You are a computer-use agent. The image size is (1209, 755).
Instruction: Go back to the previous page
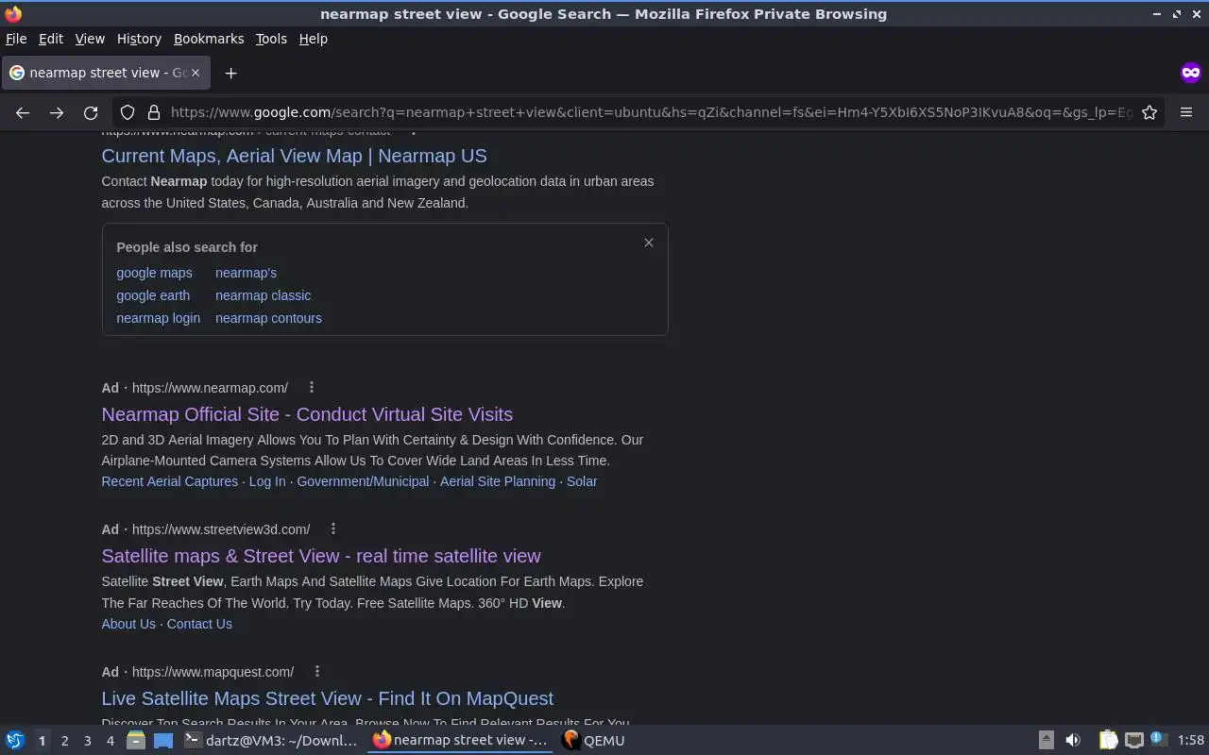click(23, 112)
